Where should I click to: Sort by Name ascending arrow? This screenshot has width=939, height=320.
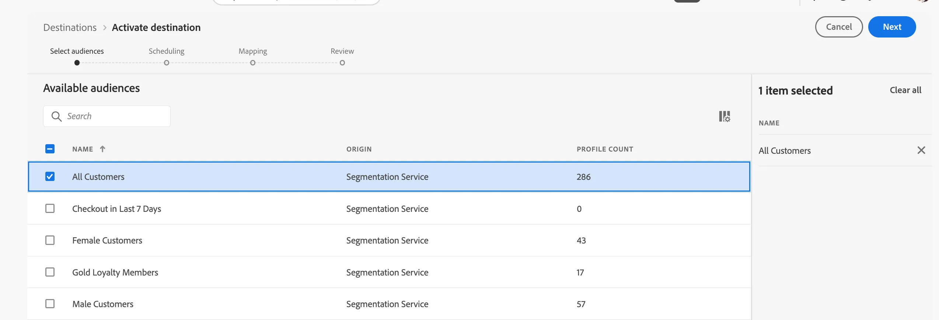tap(102, 149)
